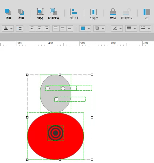Send selection to back with 底层 icon

(21, 14)
